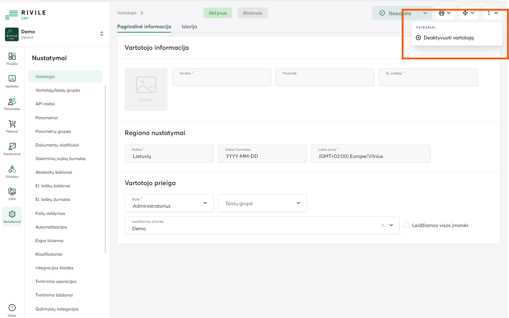
Task: Go to the Personalas module
Action: point(12,104)
